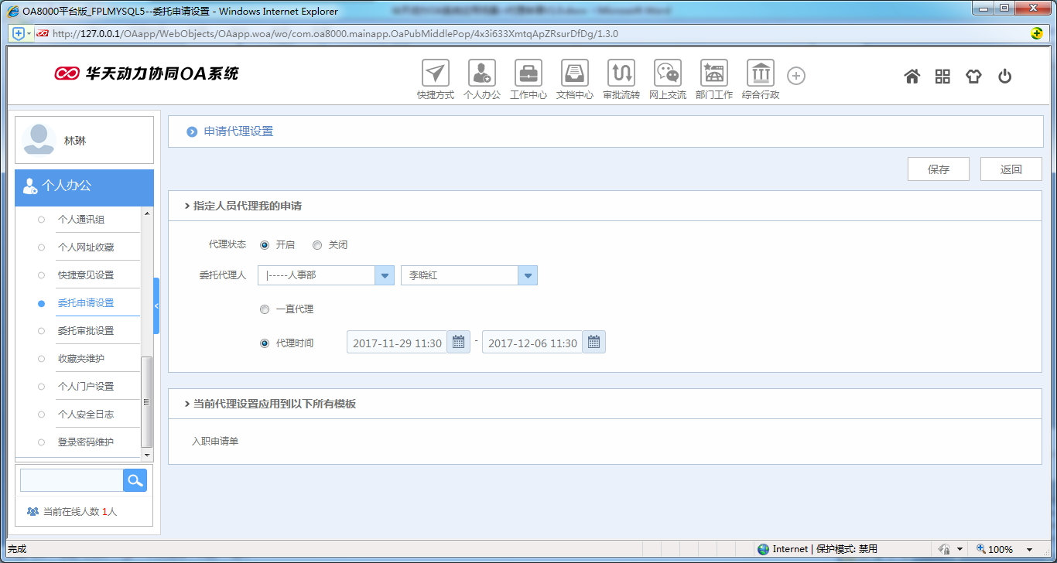
Task: Open the 快捷方式 paper plane icon
Action: [436, 73]
